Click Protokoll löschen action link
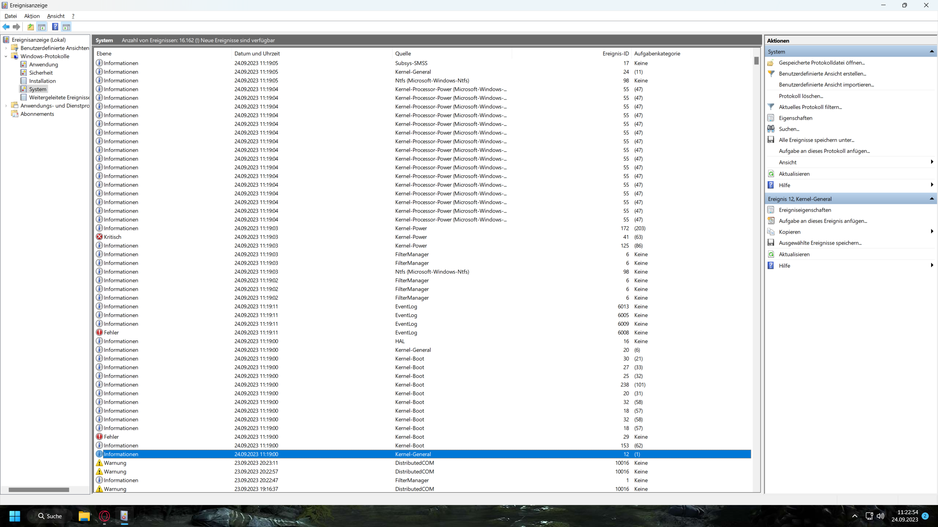938x527 pixels. point(801,96)
